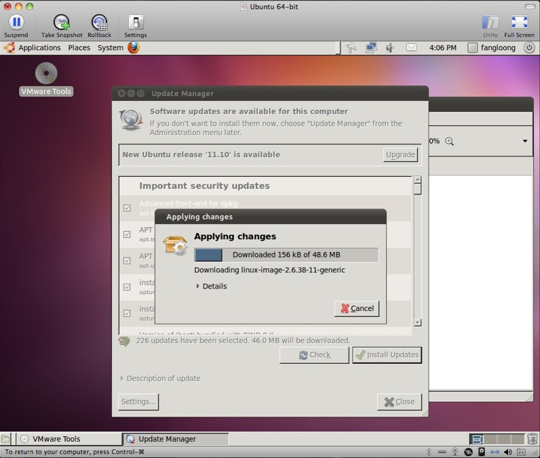
Task: Switch to Unity view mode
Action: point(490,22)
